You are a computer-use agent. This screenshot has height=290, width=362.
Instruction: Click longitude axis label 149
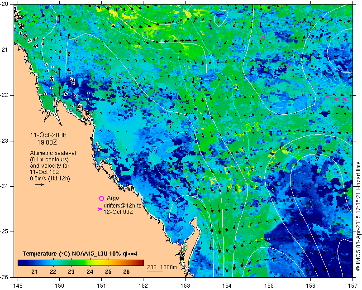[x=18, y=286]
